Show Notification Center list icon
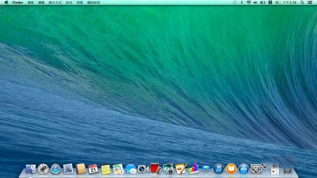317x178 pixels. pos(310,2)
